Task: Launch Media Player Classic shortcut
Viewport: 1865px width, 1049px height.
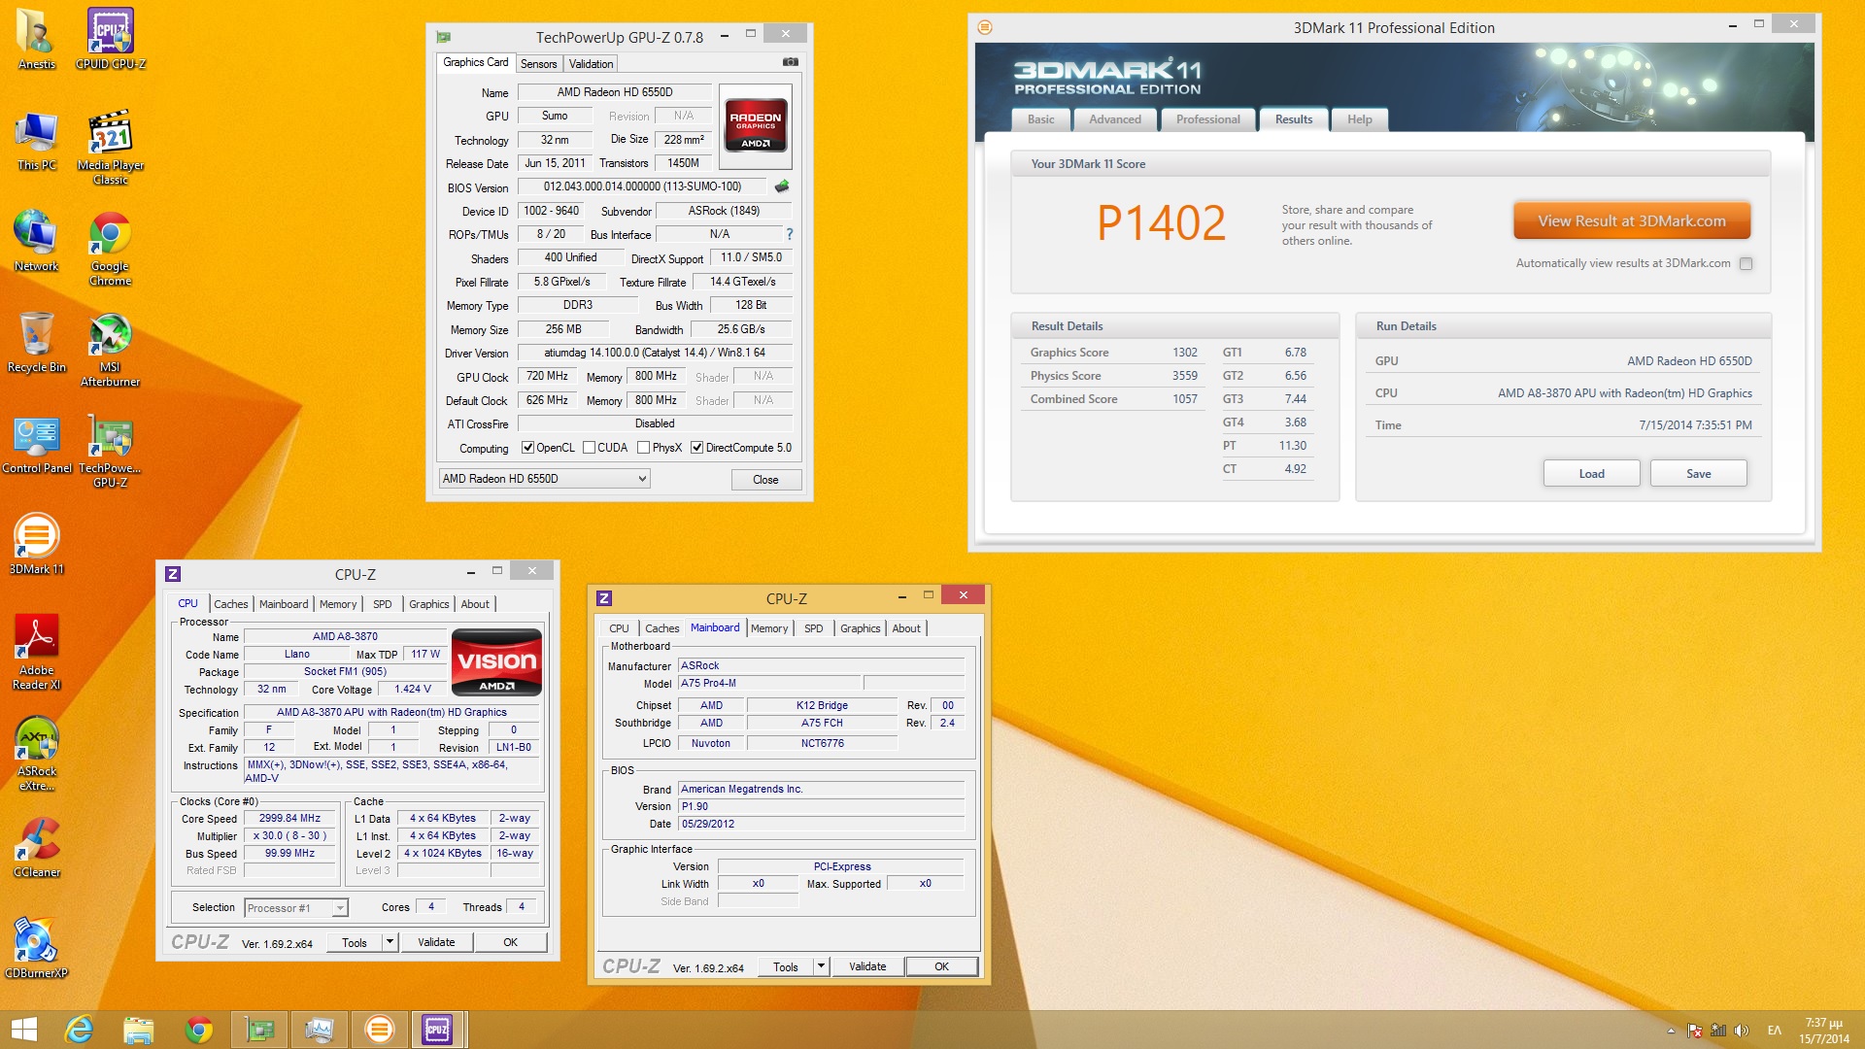Action: [111, 148]
